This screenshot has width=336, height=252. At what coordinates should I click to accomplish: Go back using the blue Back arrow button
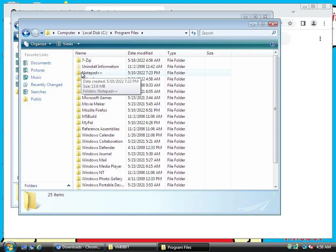[26, 33]
